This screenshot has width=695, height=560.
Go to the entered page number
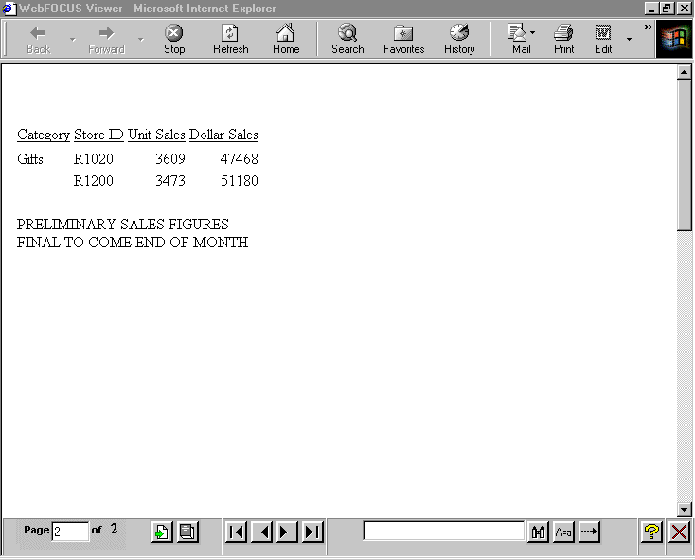[x=161, y=532]
